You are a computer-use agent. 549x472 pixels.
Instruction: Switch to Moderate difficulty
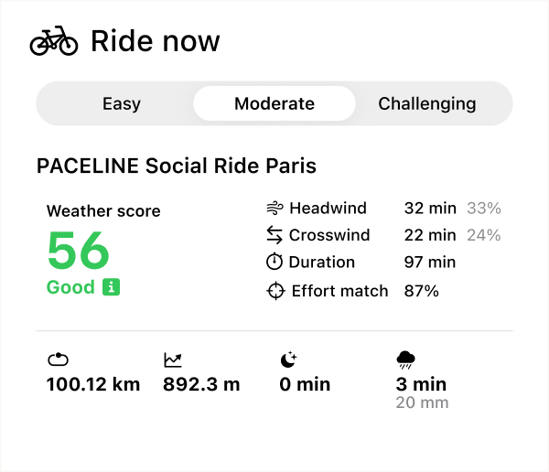point(274,103)
